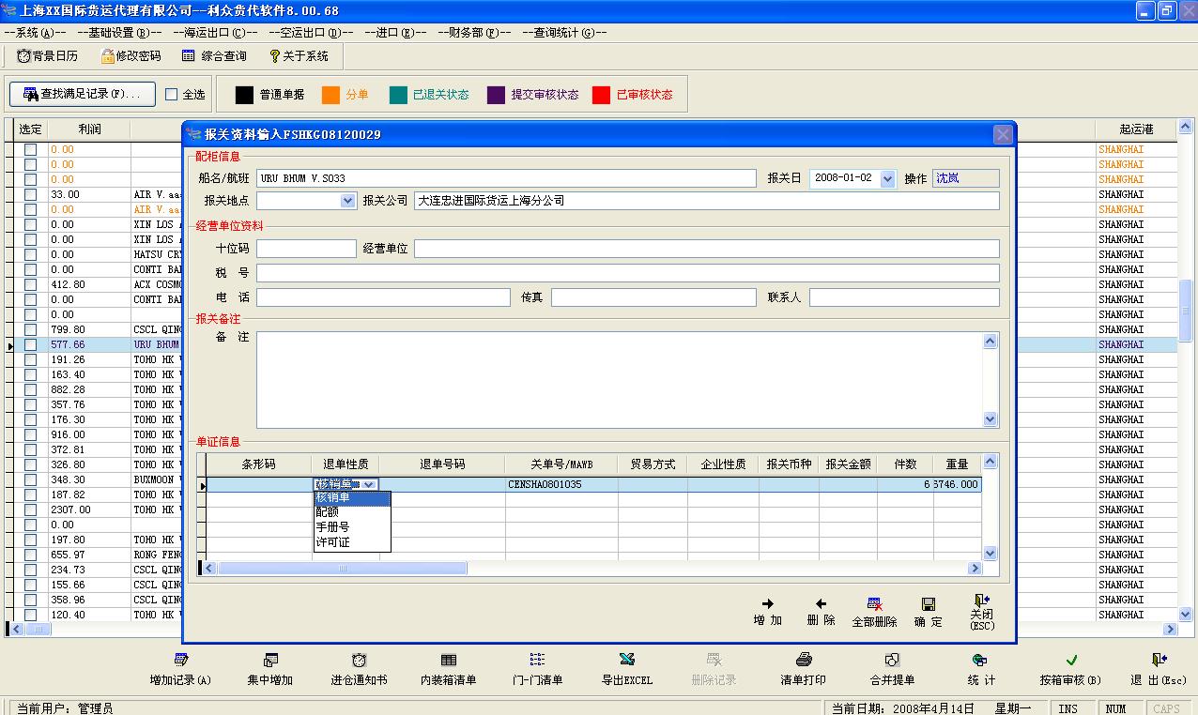The width and height of the screenshot is (1198, 715).
Task: Click the CENSHA0801035 cell
Action: pyautogui.click(x=561, y=484)
